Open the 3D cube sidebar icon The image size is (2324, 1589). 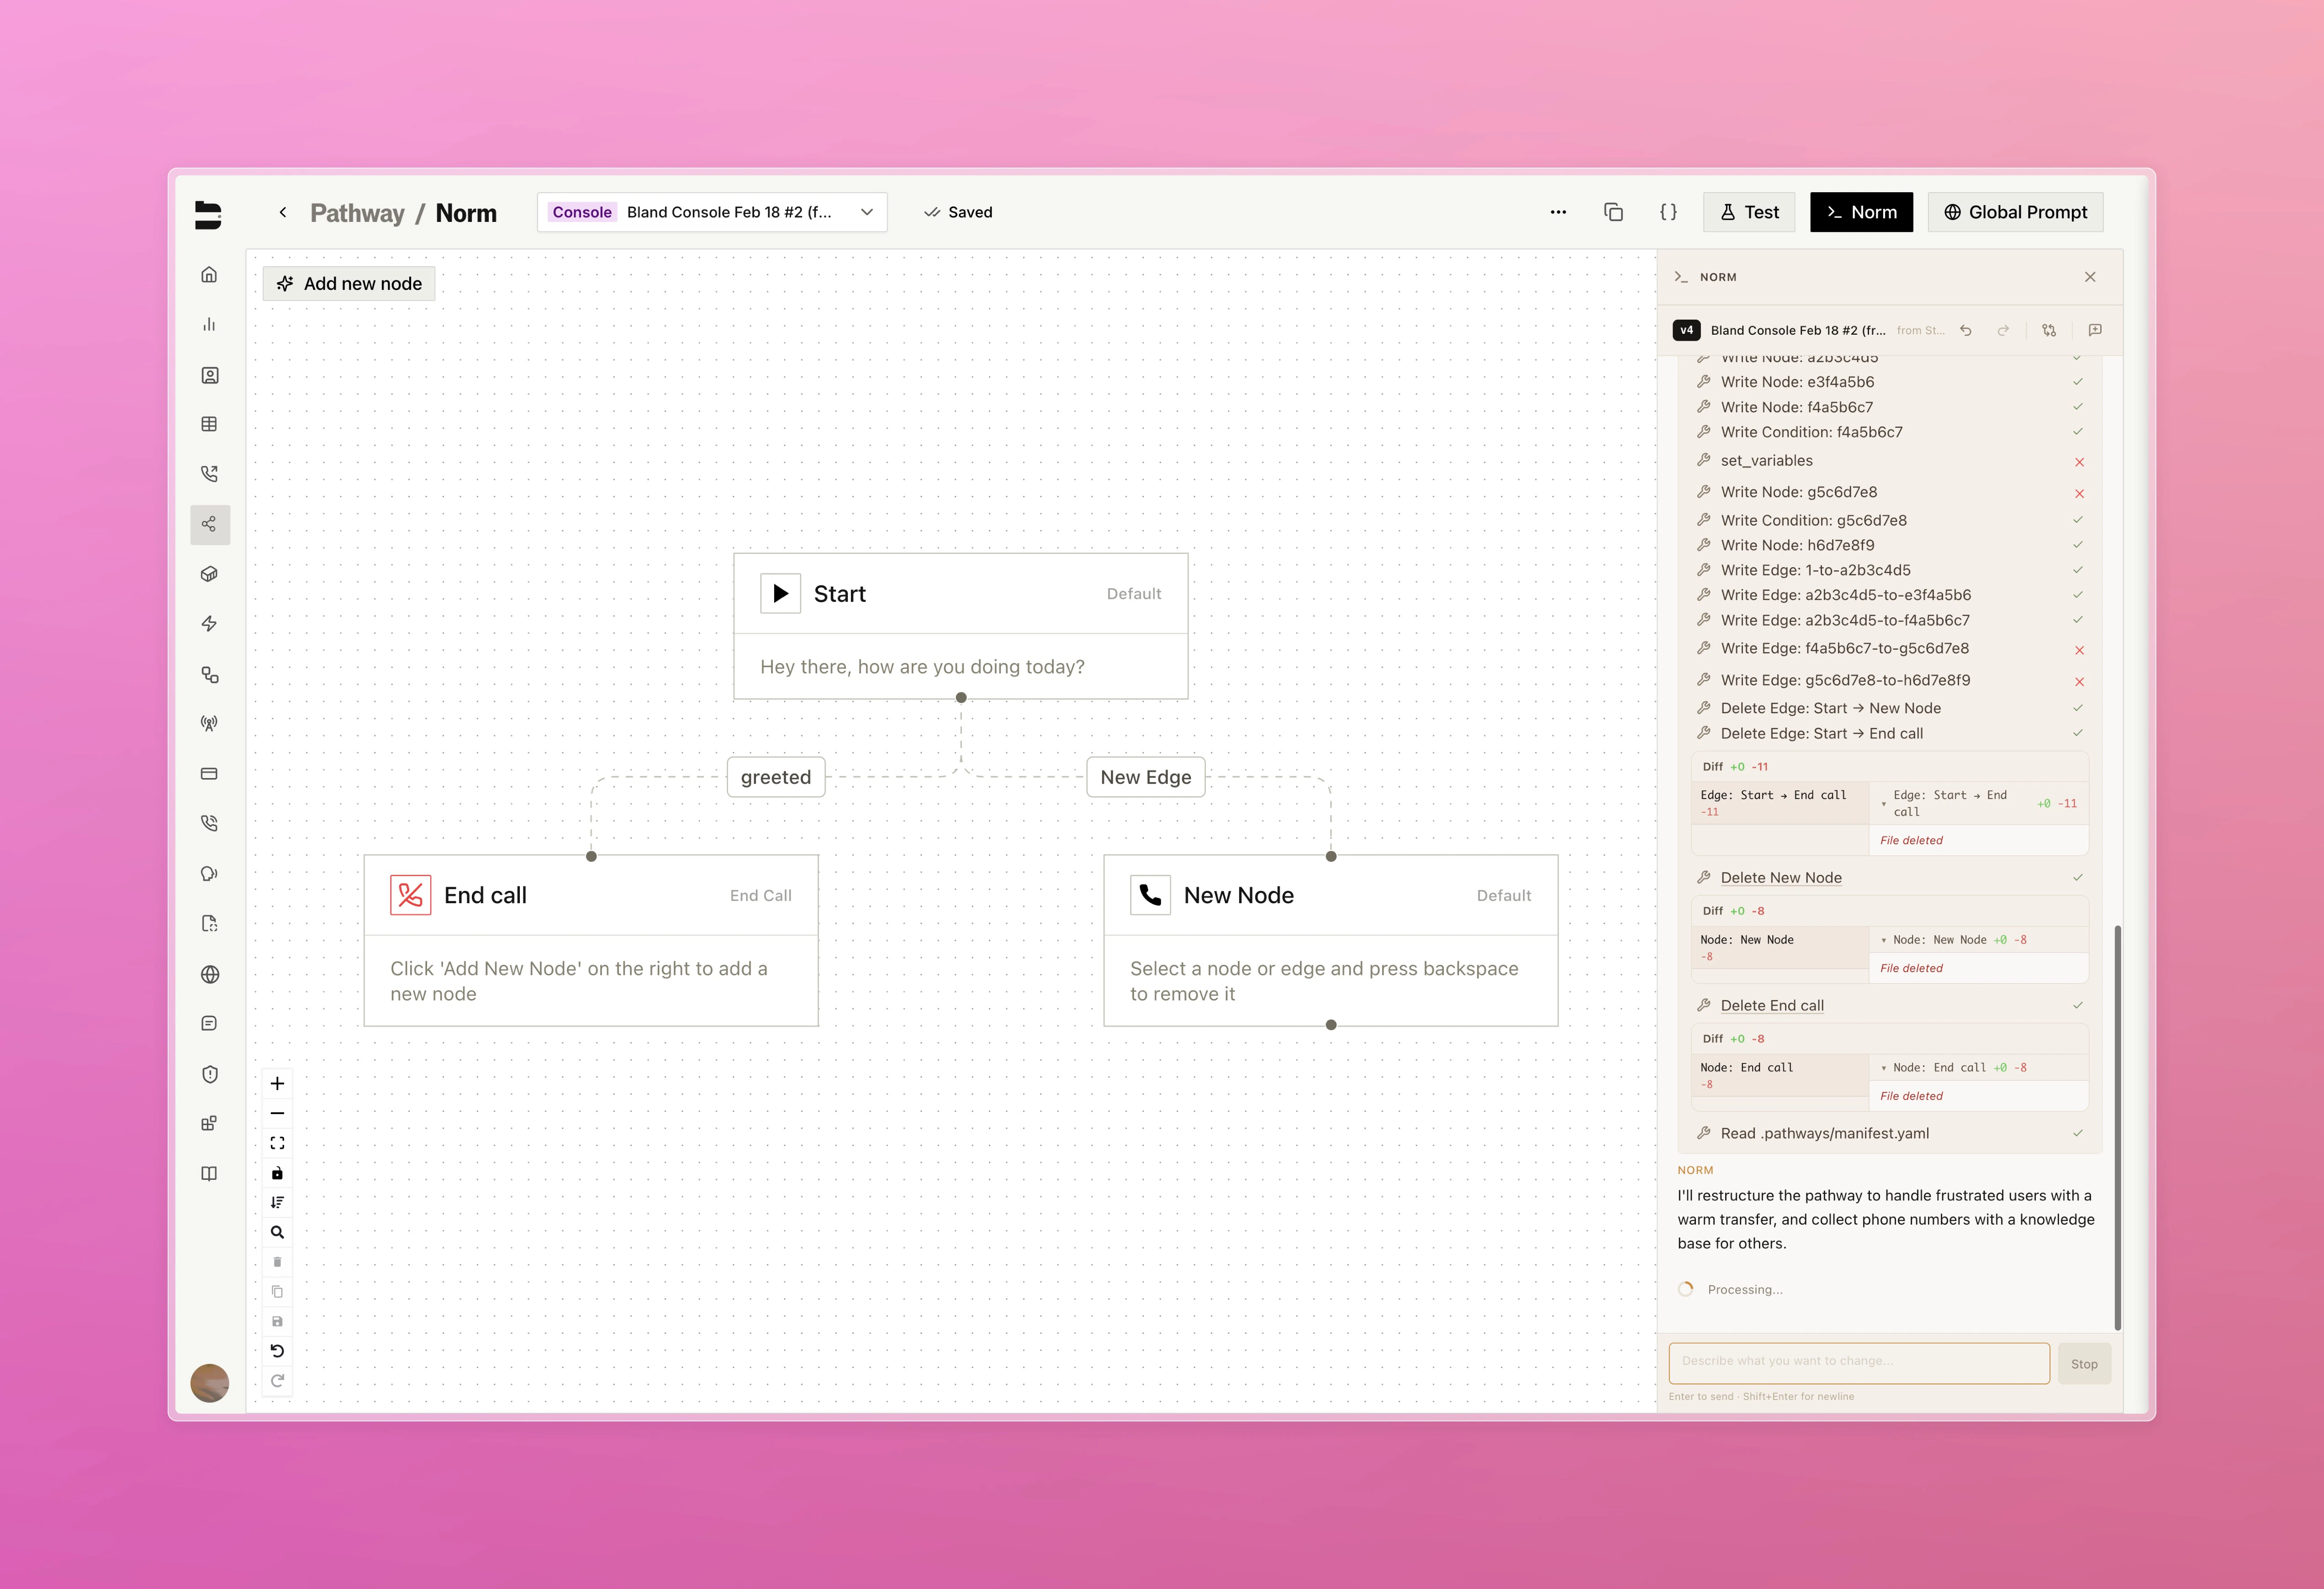(x=209, y=574)
